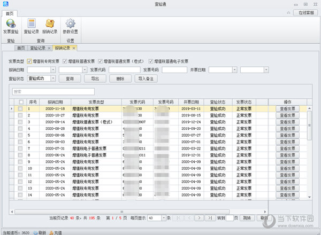Sort by the 查验状态 column header
Screen dimensions: 321x235
(x=218, y=102)
